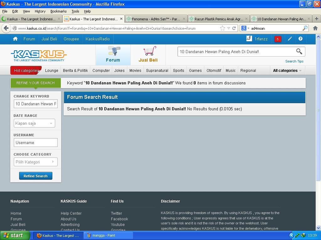Image resolution: width=321 pixels, height=240 pixels.
Task: Click the Change Keyword input field
Action: [x=36, y=104]
